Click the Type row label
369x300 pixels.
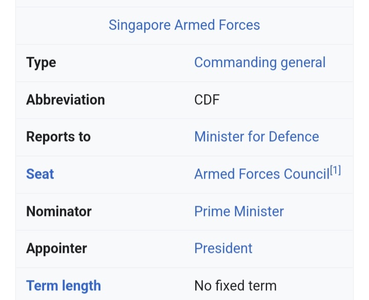point(41,63)
